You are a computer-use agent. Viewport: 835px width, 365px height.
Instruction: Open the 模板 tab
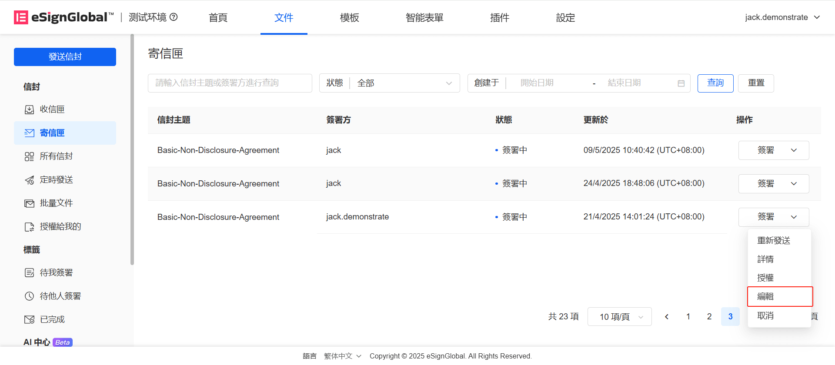point(350,17)
